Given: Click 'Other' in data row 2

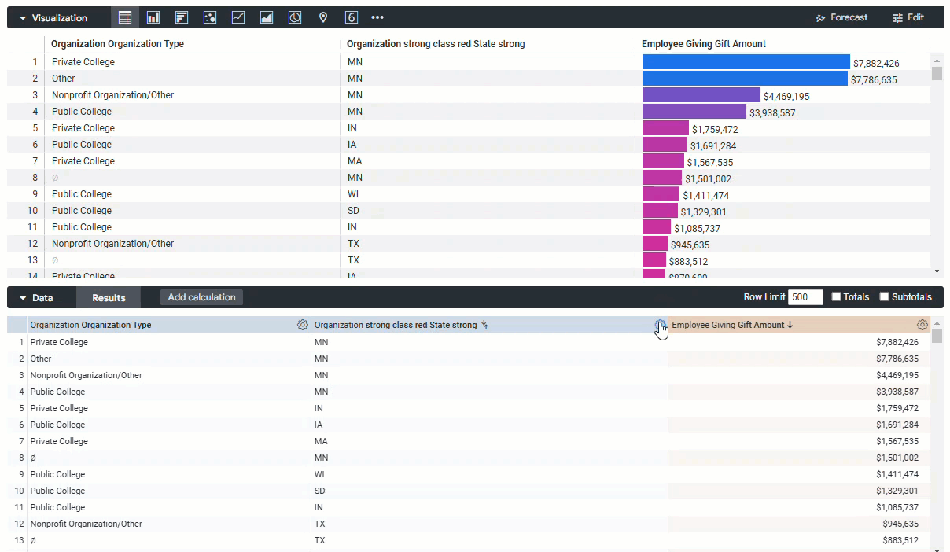Looking at the screenshot, I should pyautogui.click(x=41, y=359).
